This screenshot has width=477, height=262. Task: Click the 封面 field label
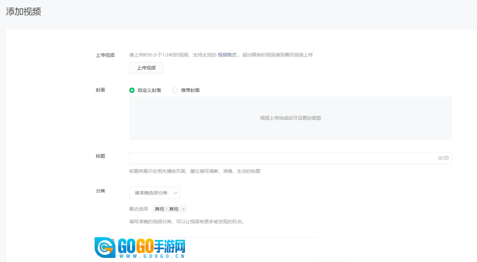[x=100, y=90]
